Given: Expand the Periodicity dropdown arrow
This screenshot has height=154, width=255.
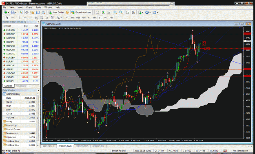Looking at the screenshot, I should point(150,12).
